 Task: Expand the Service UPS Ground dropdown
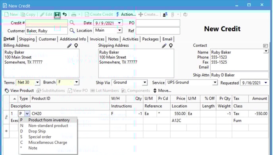click(215, 83)
